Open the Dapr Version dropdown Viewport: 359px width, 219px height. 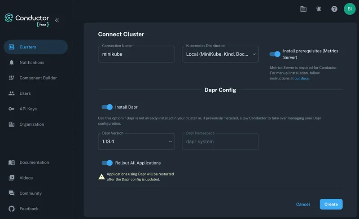coord(136,141)
